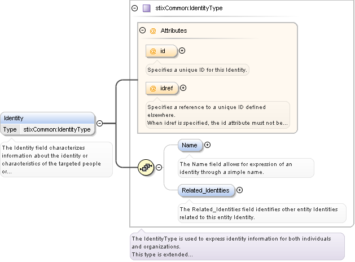Click the stixCommon:IdentityType header label

coord(182,8)
